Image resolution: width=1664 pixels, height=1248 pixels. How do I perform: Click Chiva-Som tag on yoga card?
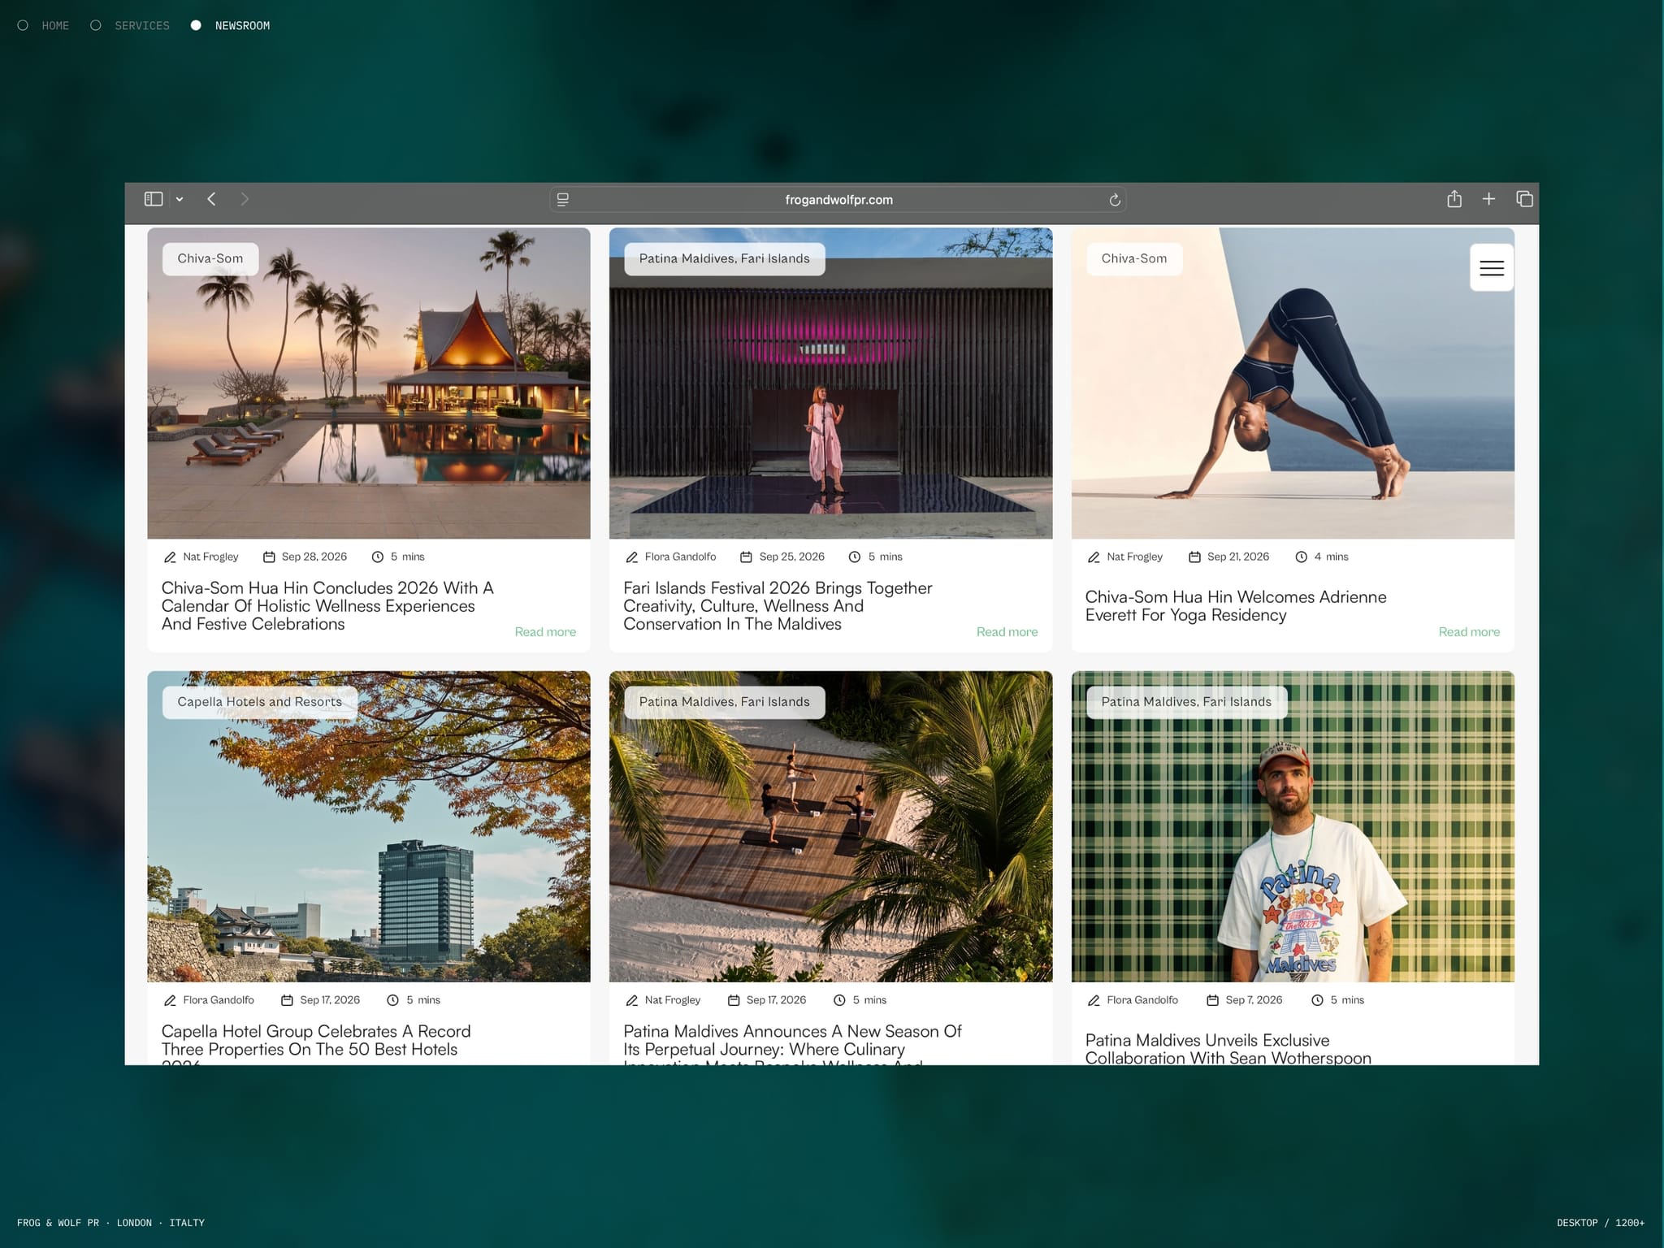point(1134,259)
